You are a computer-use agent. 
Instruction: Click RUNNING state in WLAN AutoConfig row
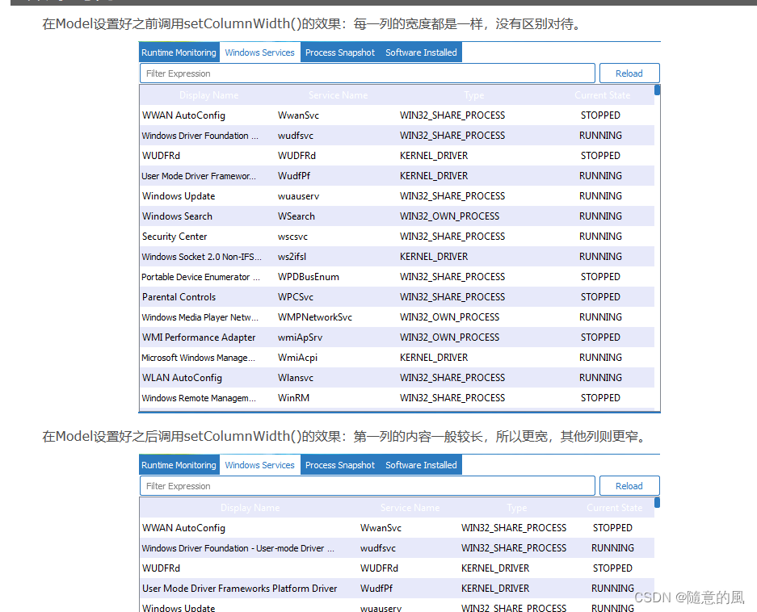600,378
